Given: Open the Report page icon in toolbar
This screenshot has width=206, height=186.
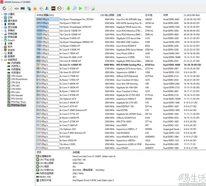Looking at the screenshot, I should point(10,9).
